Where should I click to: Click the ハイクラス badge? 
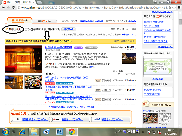tap(78, 47)
